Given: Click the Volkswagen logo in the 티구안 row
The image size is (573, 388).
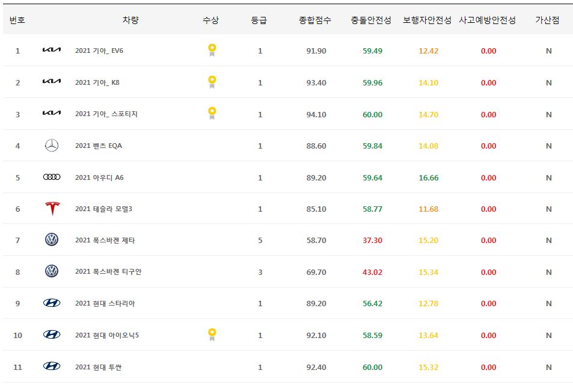Looking at the screenshot, I should click(x=52, y=271).
